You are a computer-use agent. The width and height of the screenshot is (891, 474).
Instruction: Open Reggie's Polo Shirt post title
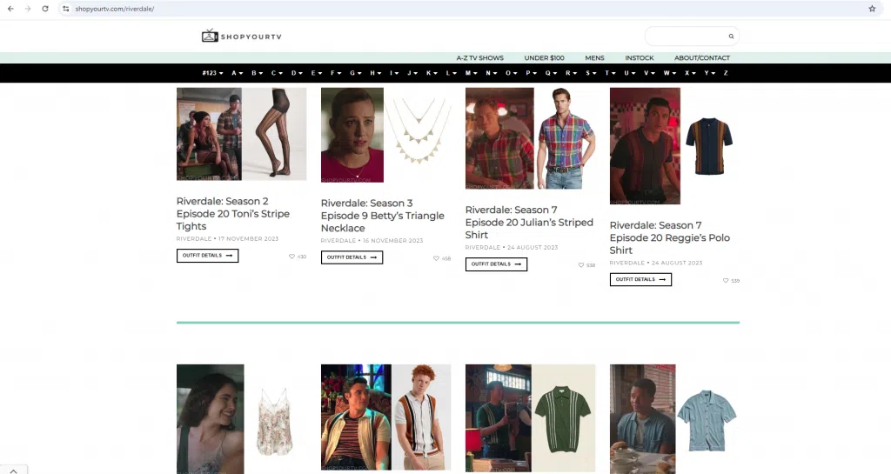[x=669, y=237]
